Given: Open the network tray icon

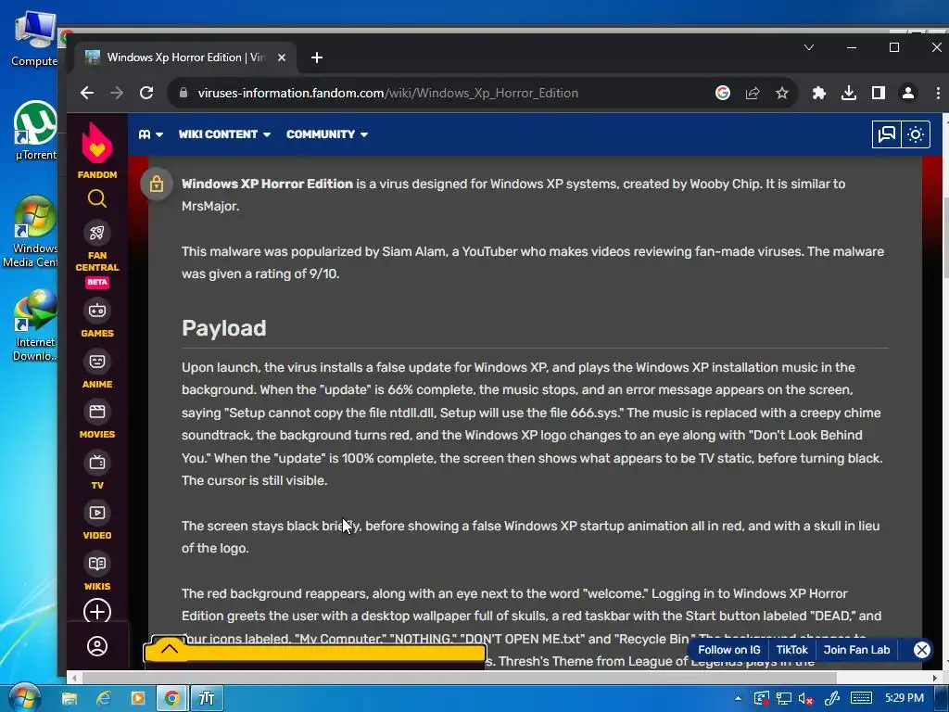Looking at the screenshot, I should 784,698.
